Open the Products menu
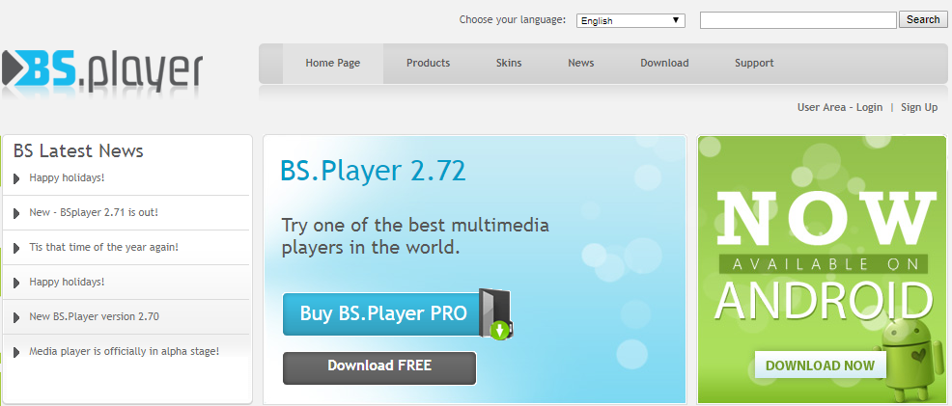 428,63
